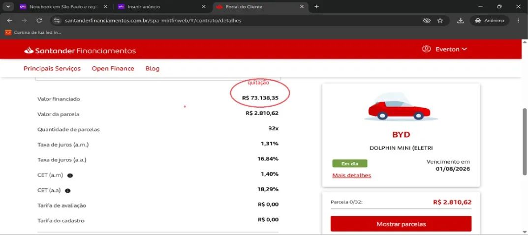The height and width of the screenshot is (236, 528).
Task: Open the Anônima incognito profile button
Action: pos(489,21)
